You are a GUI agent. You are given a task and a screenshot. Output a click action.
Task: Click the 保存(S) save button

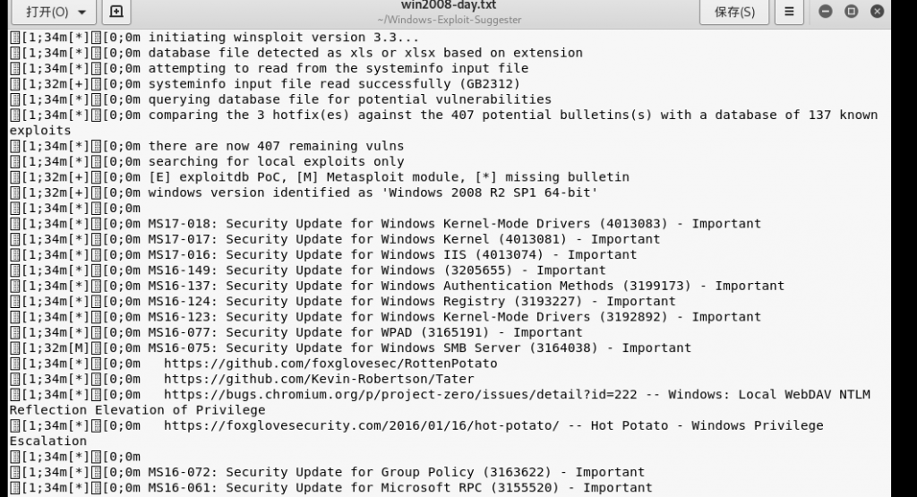coord(734,12)
